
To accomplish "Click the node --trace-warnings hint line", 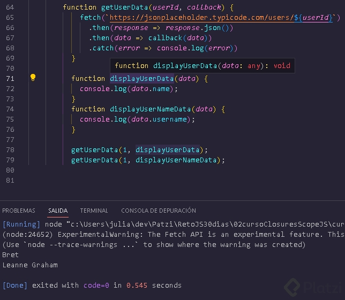I will (x=154, y=245).
